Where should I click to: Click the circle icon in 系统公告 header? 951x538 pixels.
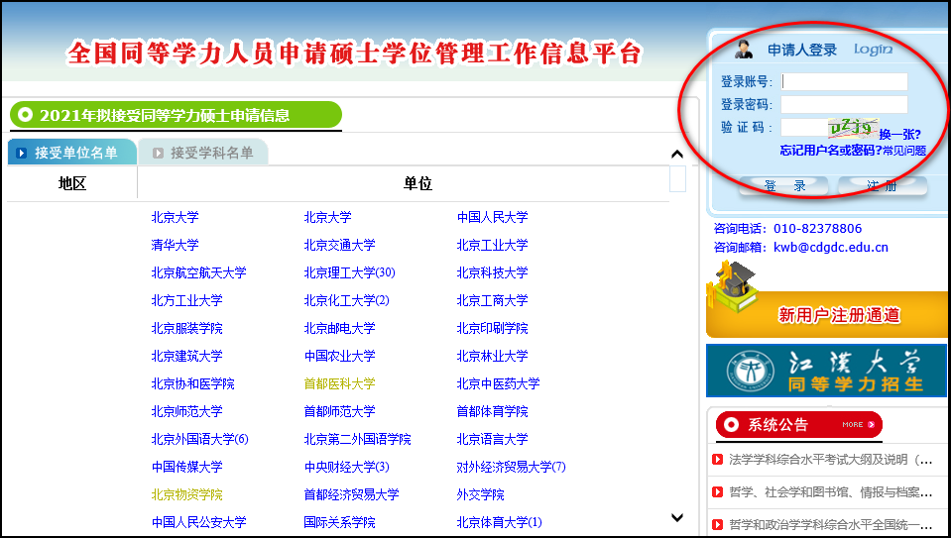click(x=732, y=425)
